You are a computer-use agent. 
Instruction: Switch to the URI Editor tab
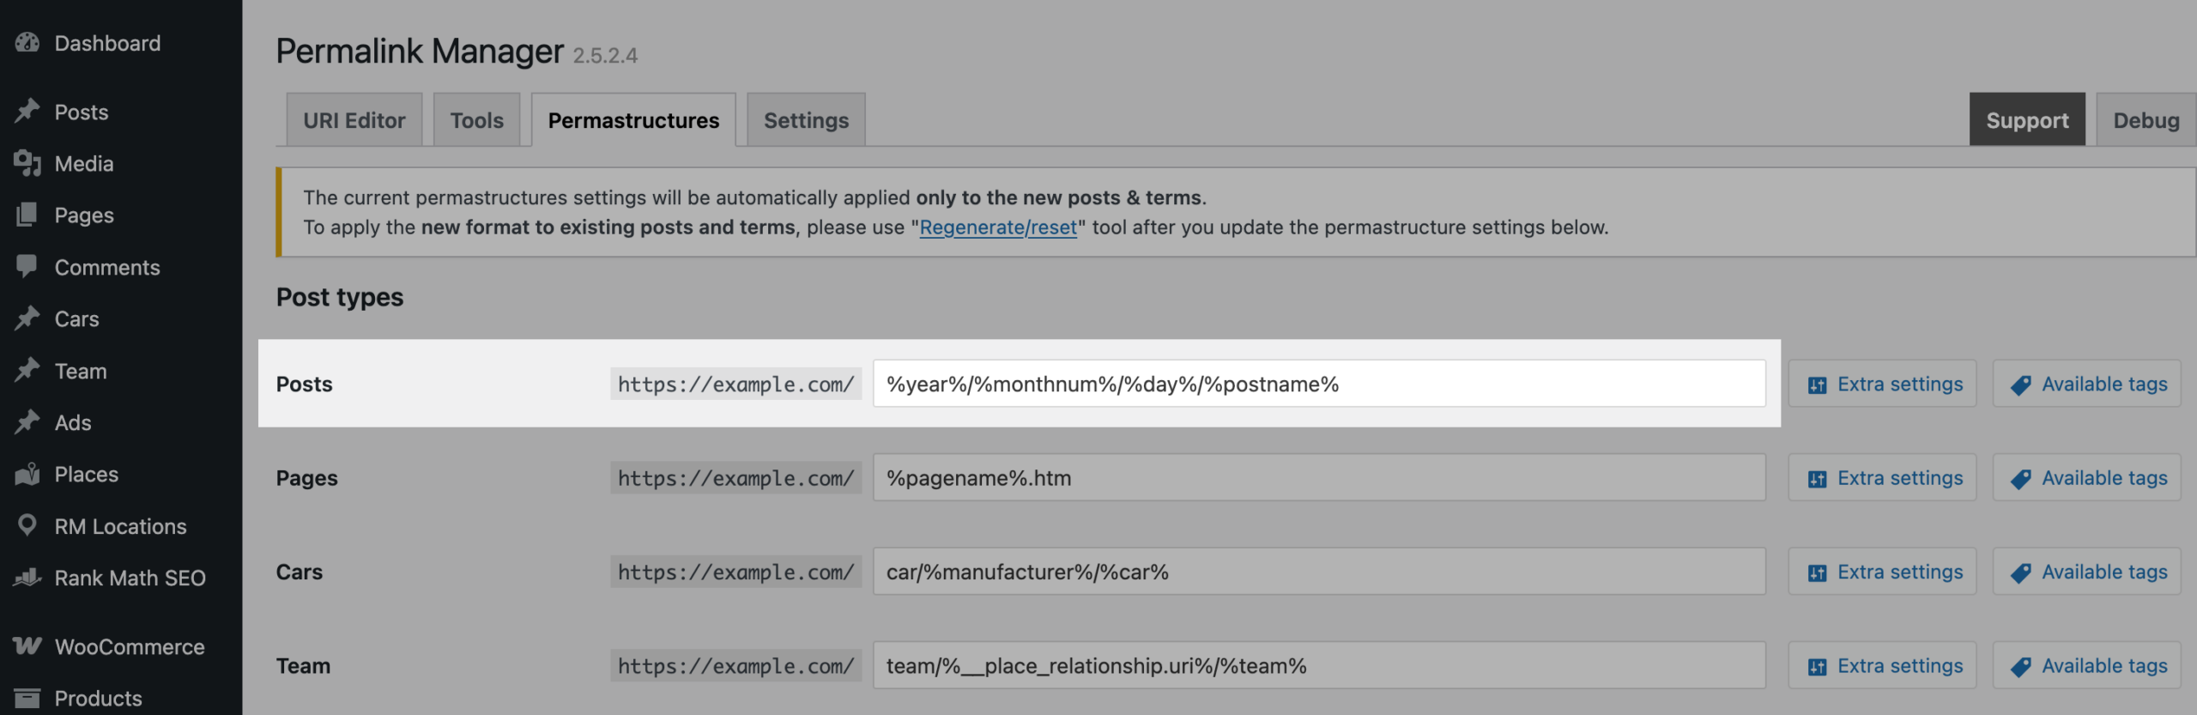354,120
